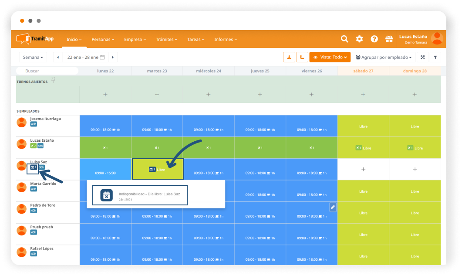Click the Buscar search field
Image resolution: width=462 pixels, height=276 pixels.
pos(47,71)
